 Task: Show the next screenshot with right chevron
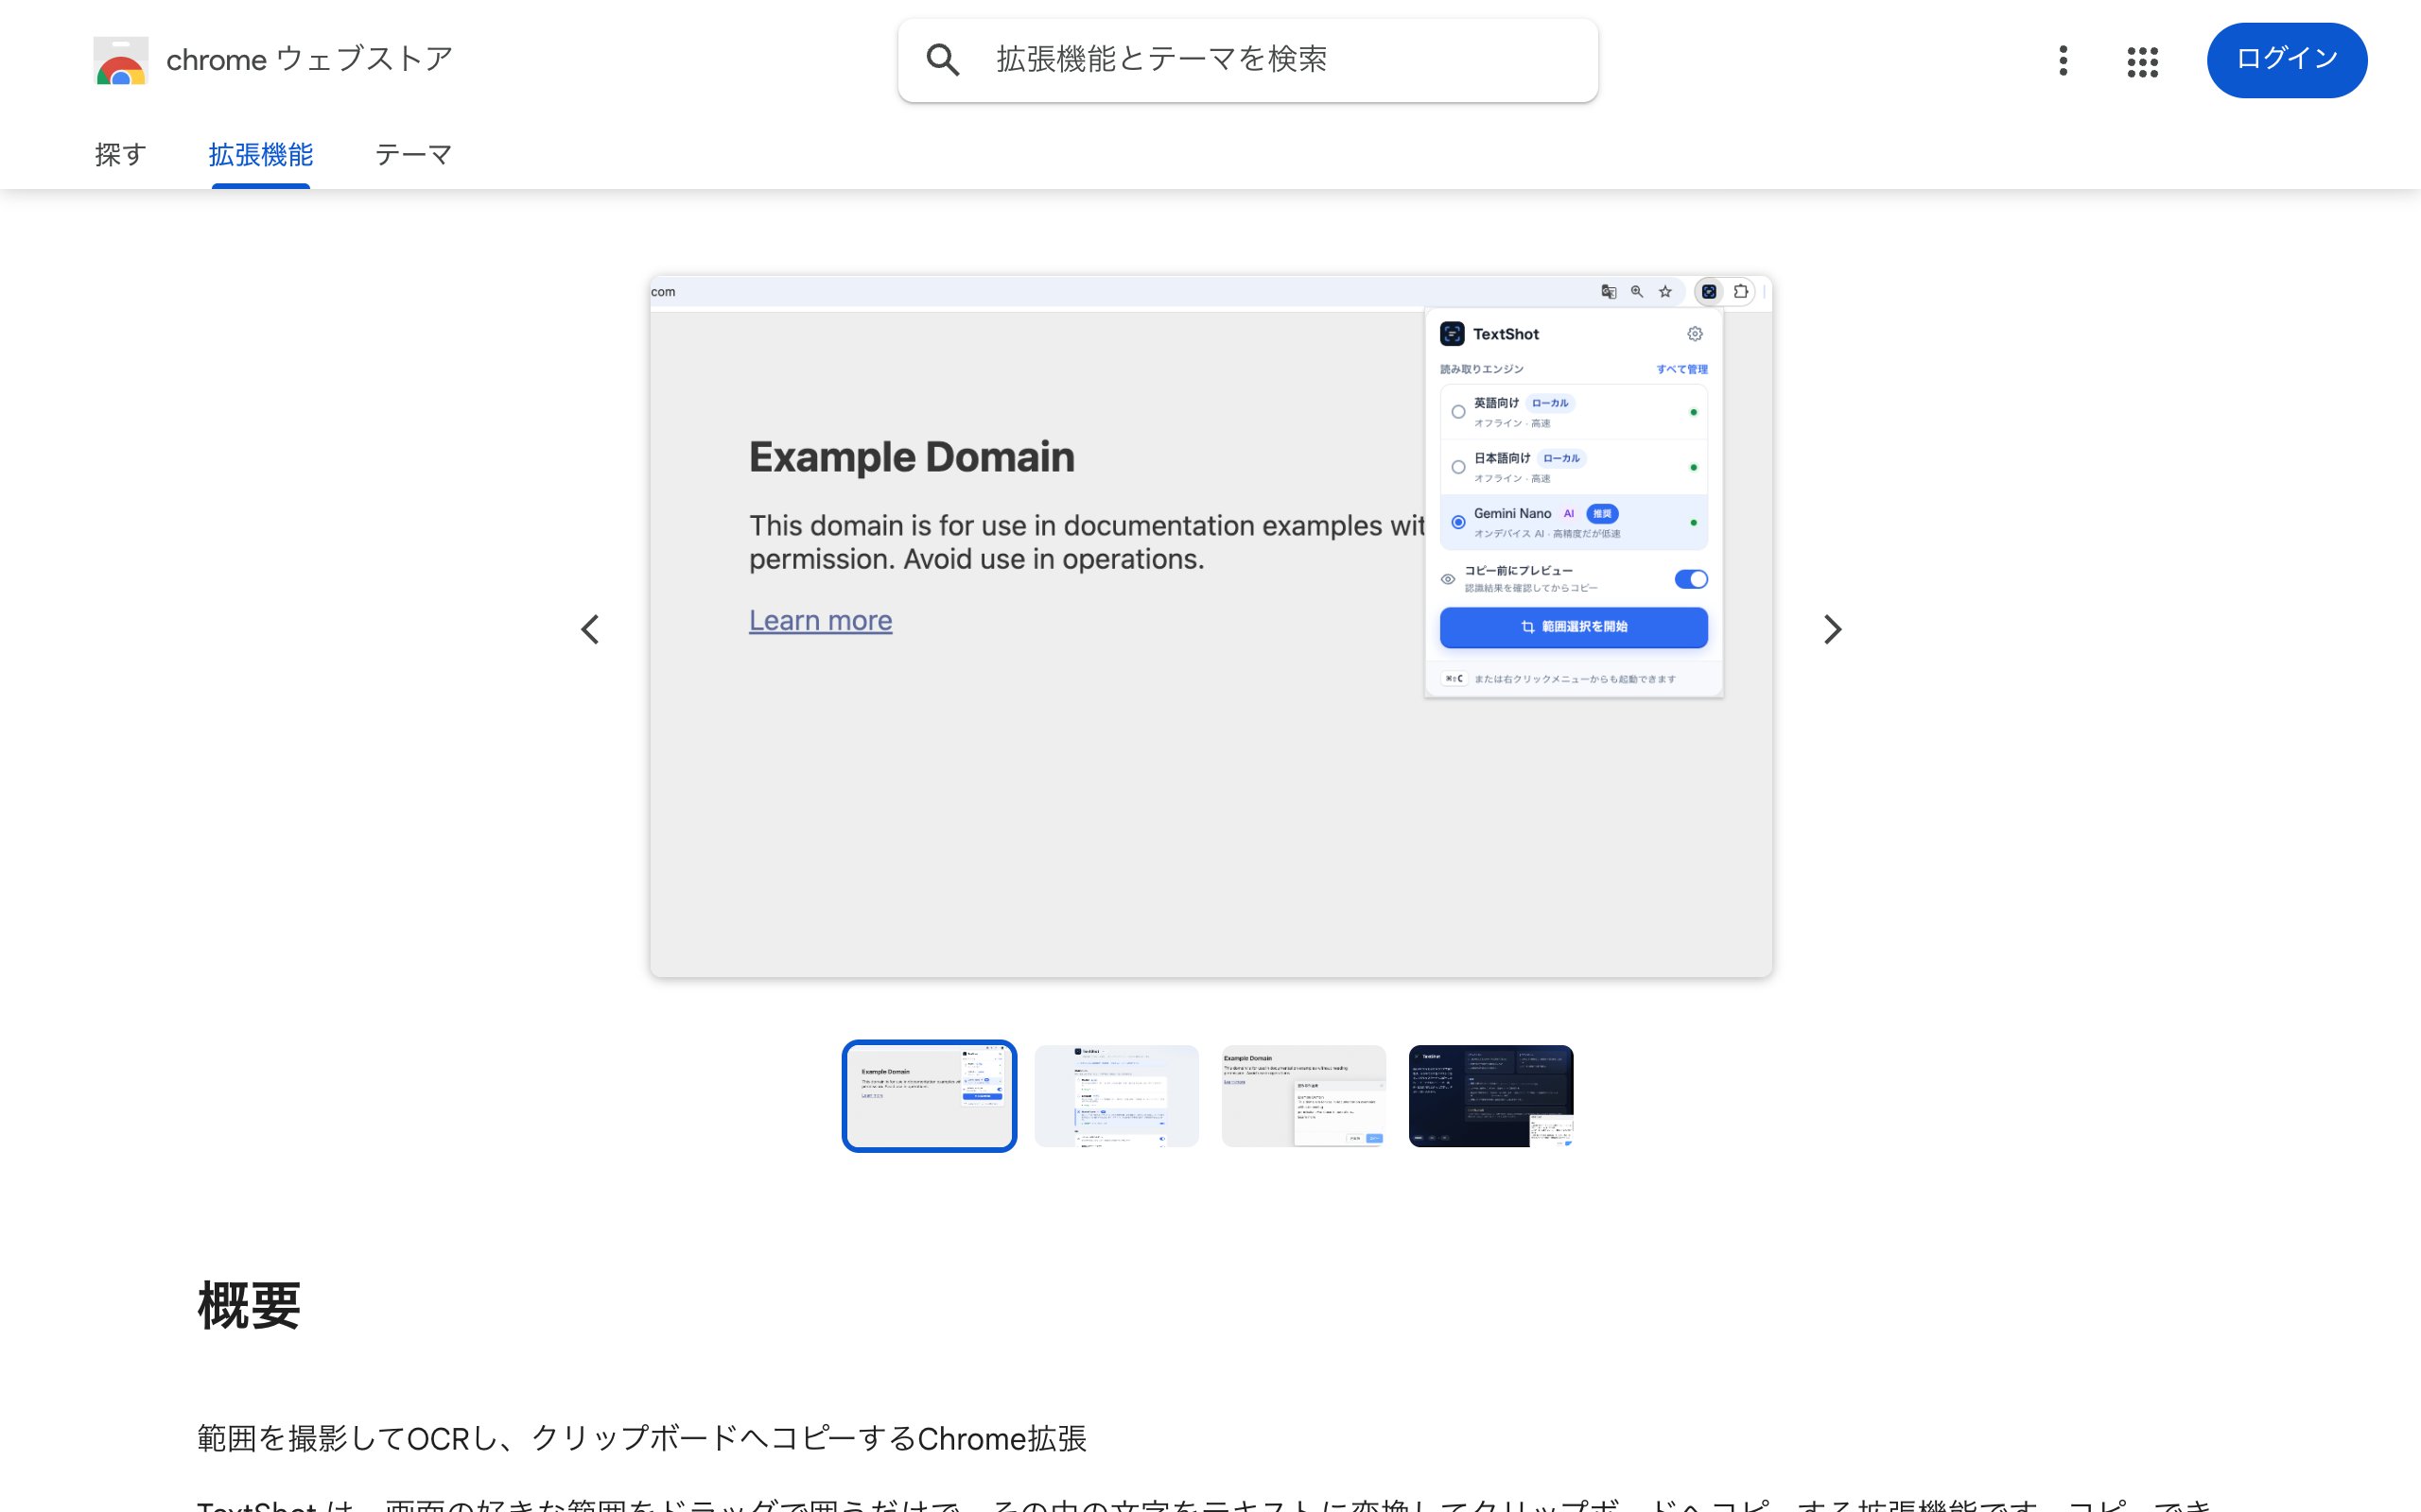coord(1832,629)
